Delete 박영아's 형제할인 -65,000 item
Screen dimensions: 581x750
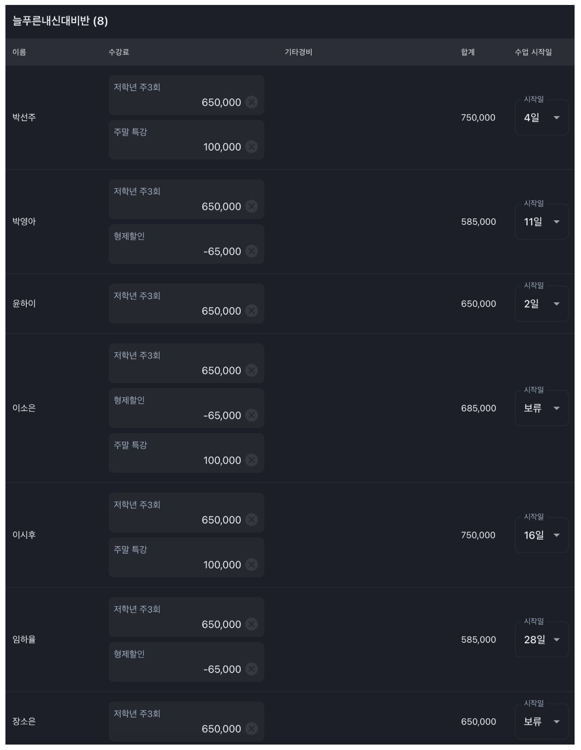point(251,251)
